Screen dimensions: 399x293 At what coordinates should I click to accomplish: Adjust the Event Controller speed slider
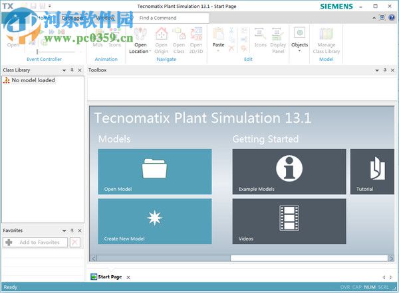coord(37,52)
